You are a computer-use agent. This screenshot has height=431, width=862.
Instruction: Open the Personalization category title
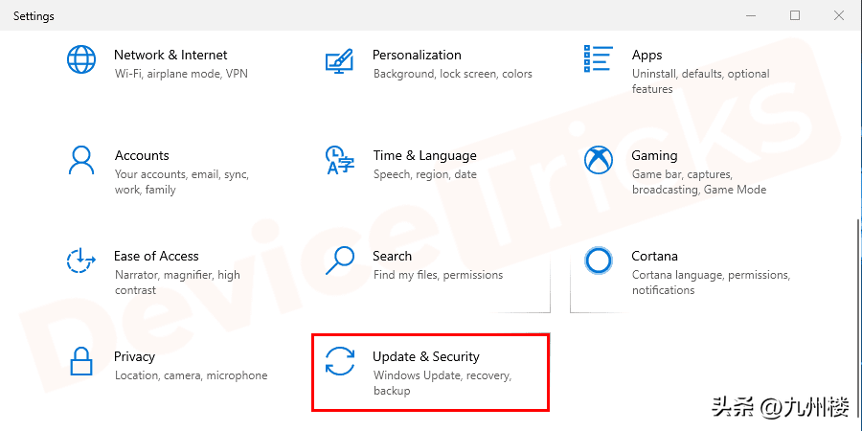[417, 55]
